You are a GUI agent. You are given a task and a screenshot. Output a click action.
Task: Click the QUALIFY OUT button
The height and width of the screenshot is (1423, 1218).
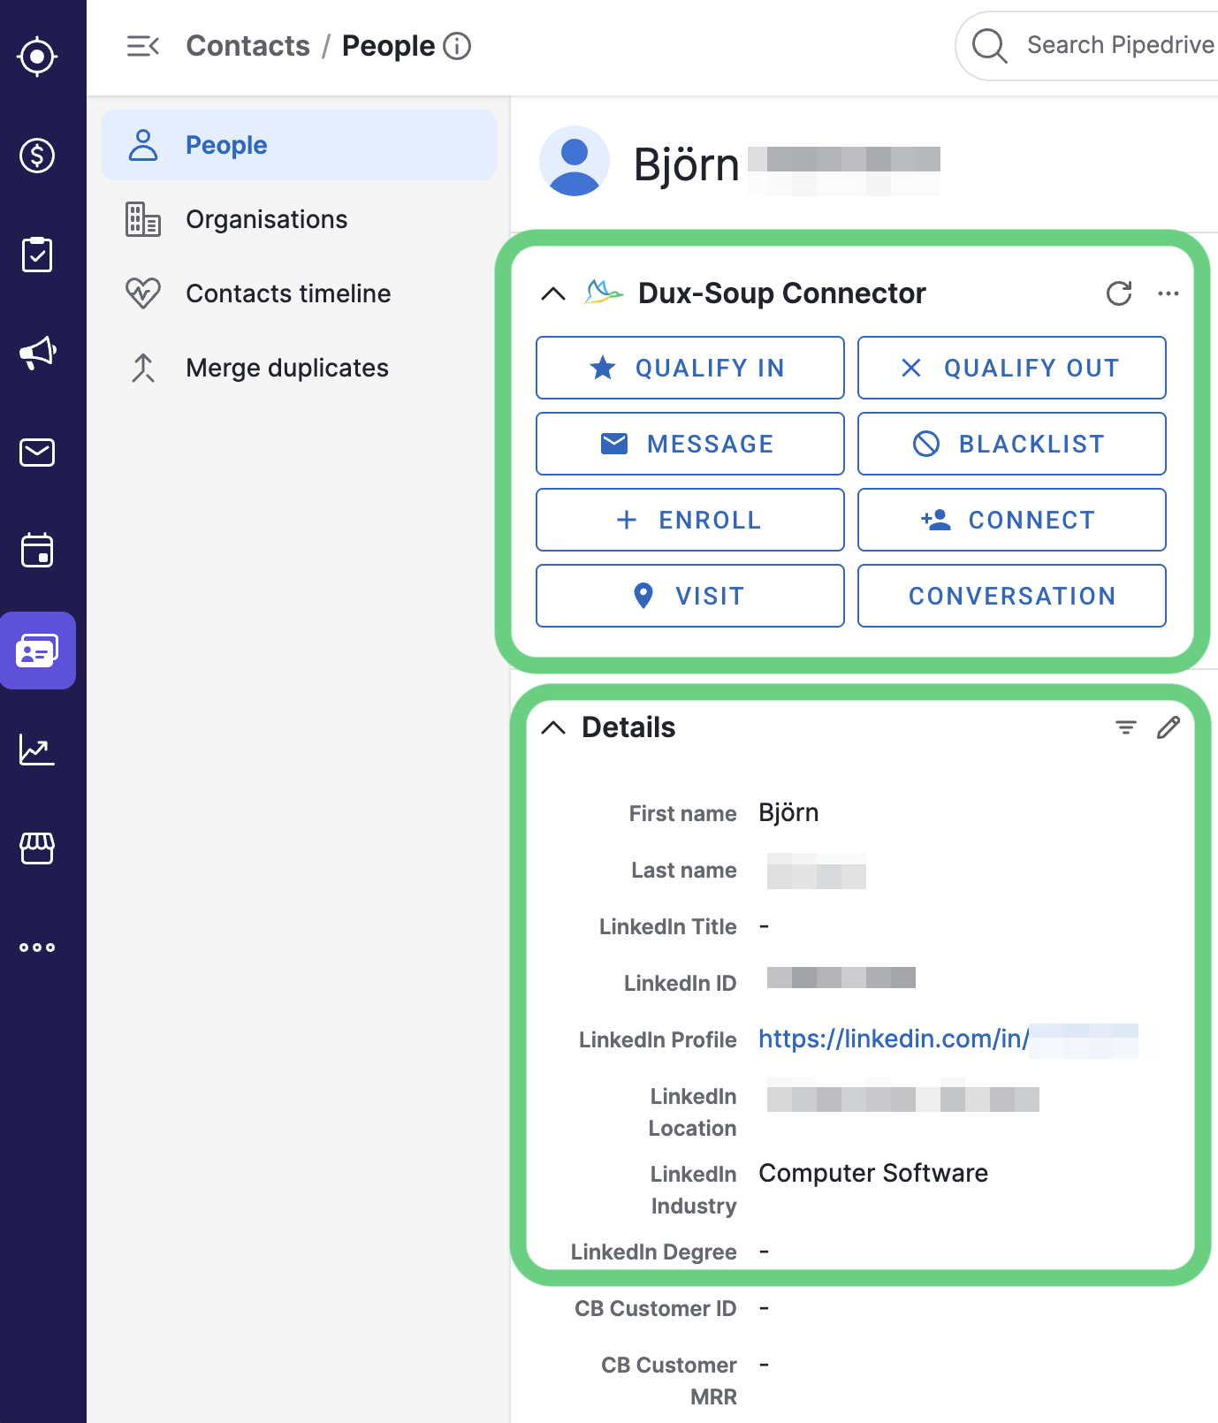click(1012, 368)
